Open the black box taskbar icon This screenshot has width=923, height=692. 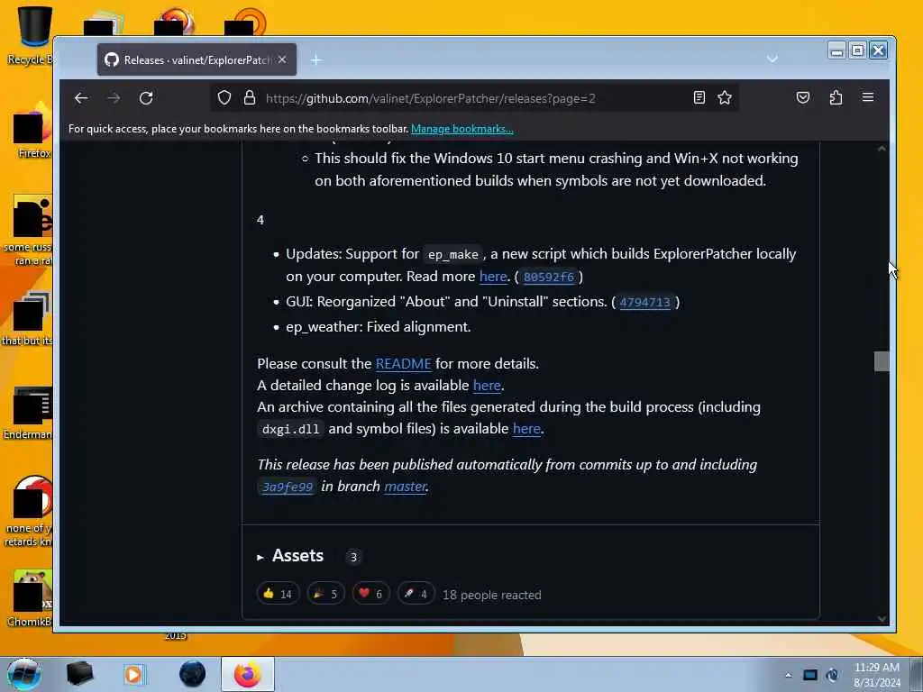point(79,674)
